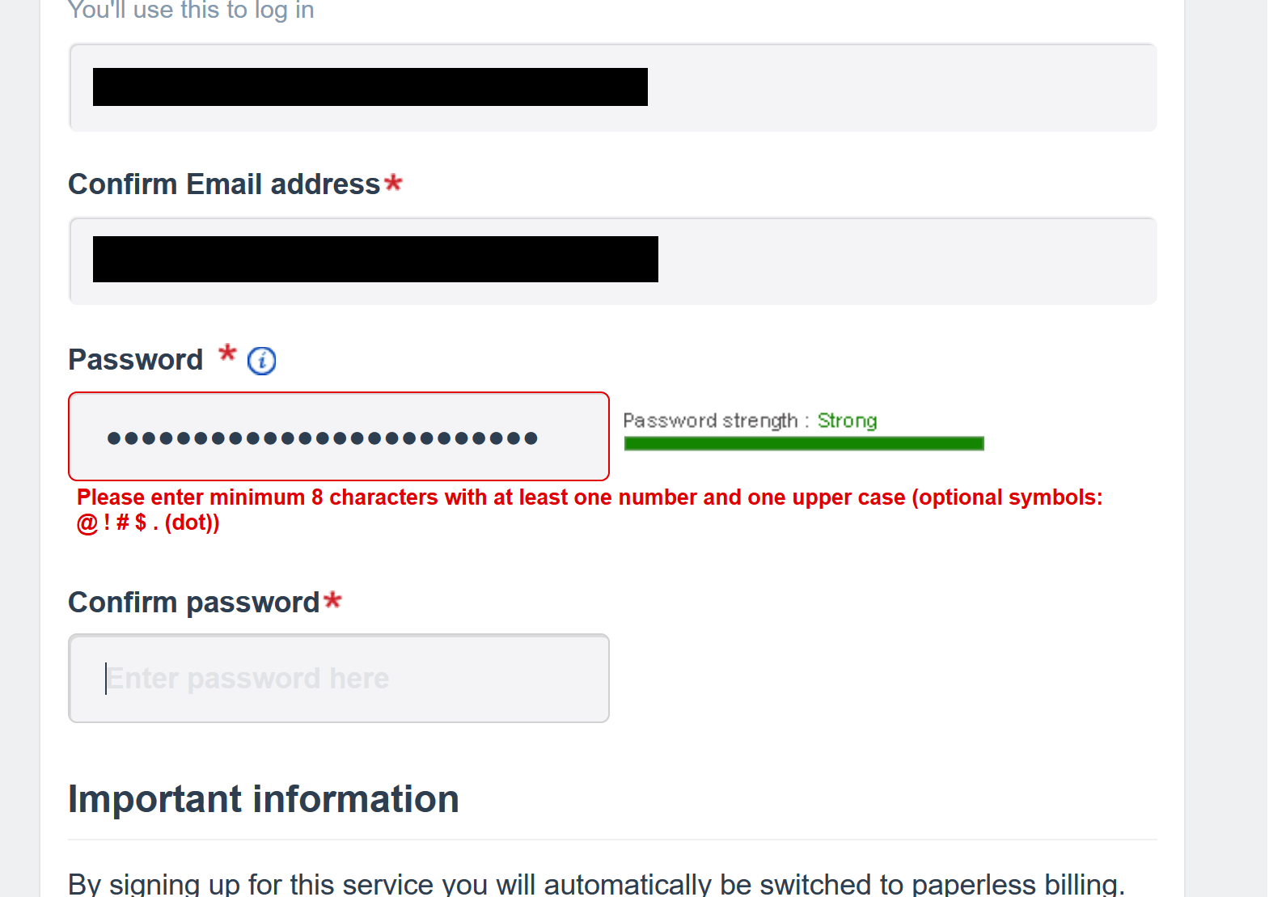This screenshot has height=897, width=1269.
Task: Click the 'Password strength :' label text
Action: click(710, 421)
